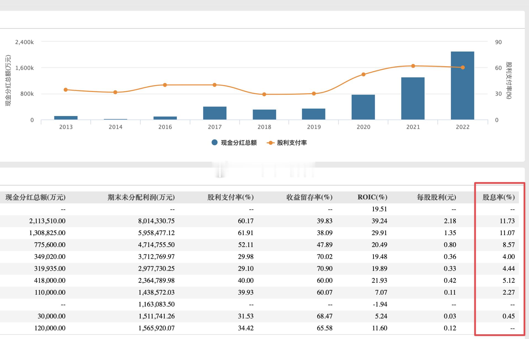529x339 pixels.
Task: Select the 2021 dividend bar in chart
Action: click(413, 98)
